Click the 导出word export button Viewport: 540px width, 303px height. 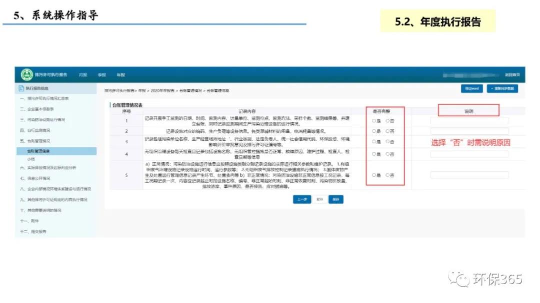tap(471, 89)
